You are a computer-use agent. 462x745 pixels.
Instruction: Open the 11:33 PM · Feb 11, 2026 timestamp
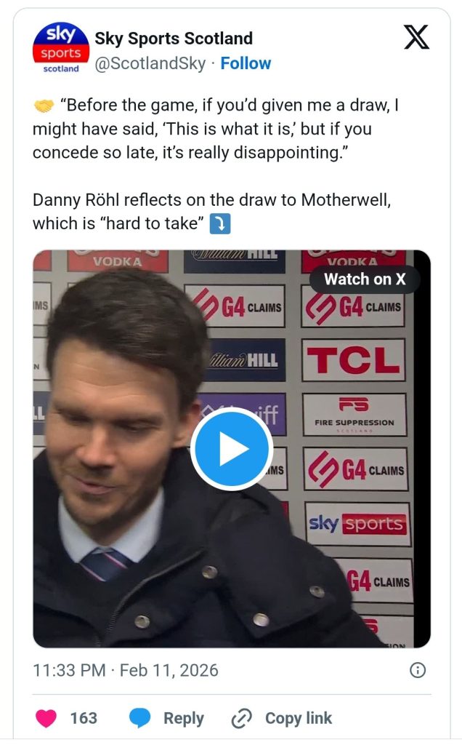coord(126,670)
